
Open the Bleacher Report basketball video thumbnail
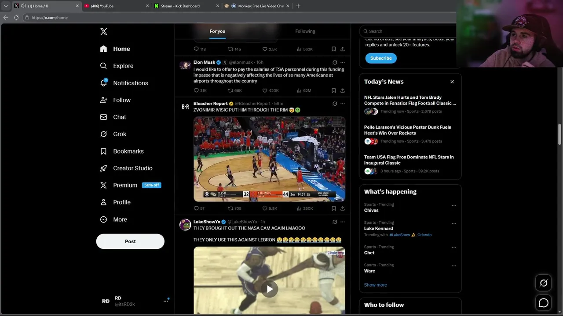269,159
